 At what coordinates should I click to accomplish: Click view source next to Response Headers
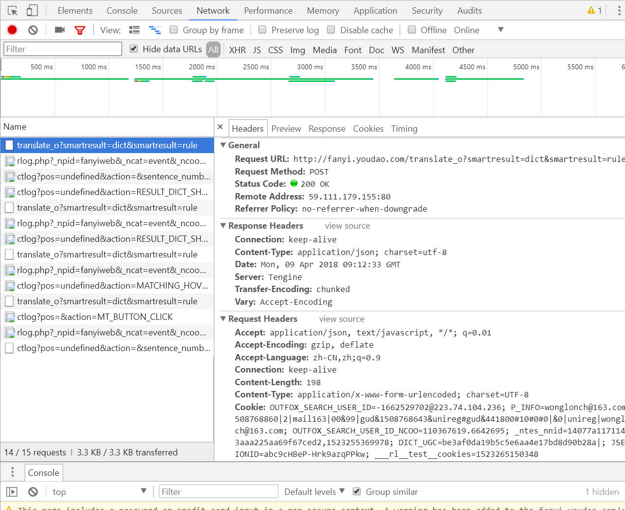[347, 226]
